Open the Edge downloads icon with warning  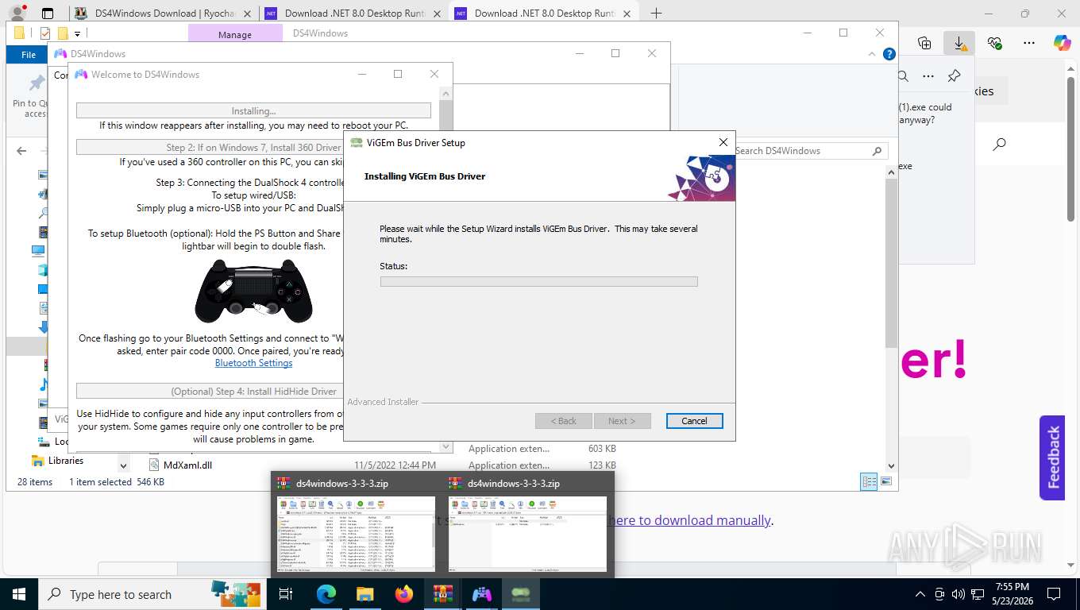[x=959, y=43]
